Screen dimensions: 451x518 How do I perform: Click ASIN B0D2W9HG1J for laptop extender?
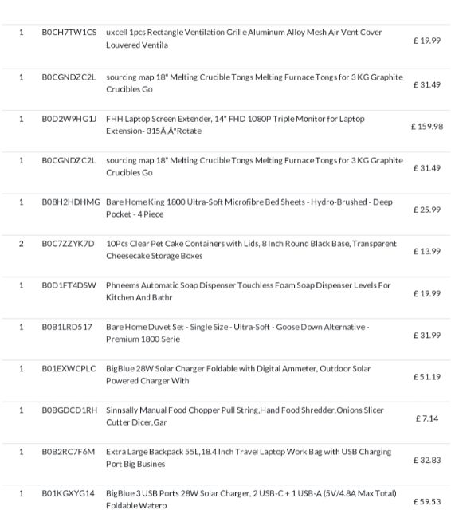pyautogui.click(x=69, y=119)
